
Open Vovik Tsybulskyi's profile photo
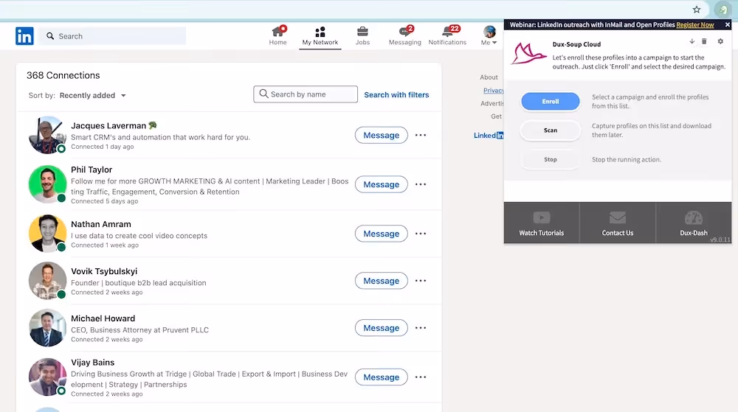click(x=47, y=281)
